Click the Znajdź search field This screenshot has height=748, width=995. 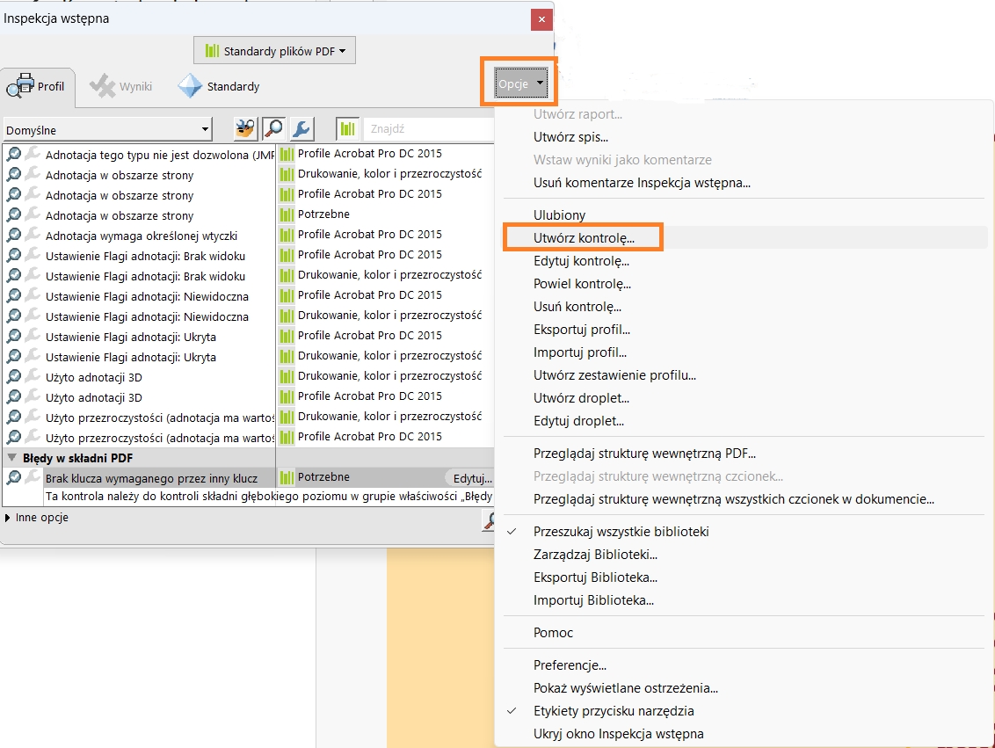pyautogui.click(x=429, y=129)
